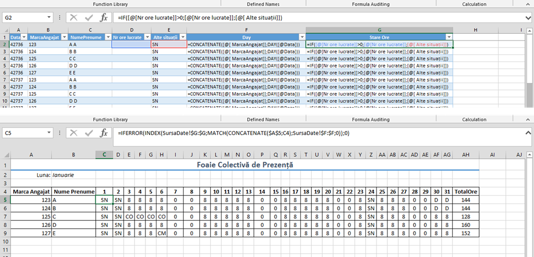Open the G2 name box dropdown arrow
Viewport: 534px width, 257px height.
(x=49, y=18)
